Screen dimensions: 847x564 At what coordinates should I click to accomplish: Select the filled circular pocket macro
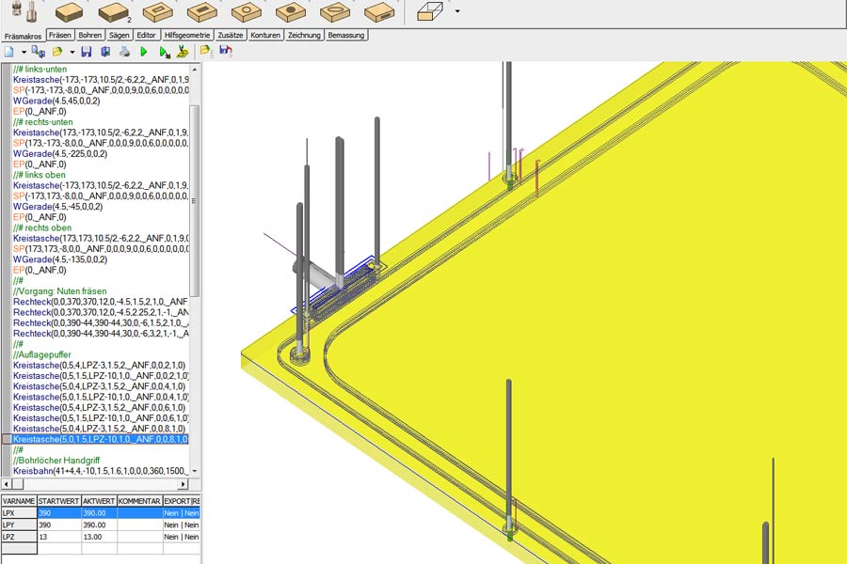[291, 12]
